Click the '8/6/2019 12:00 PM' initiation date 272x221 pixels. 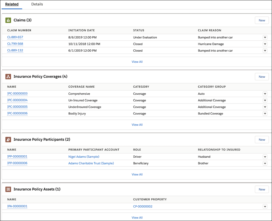tap(83, 37)
